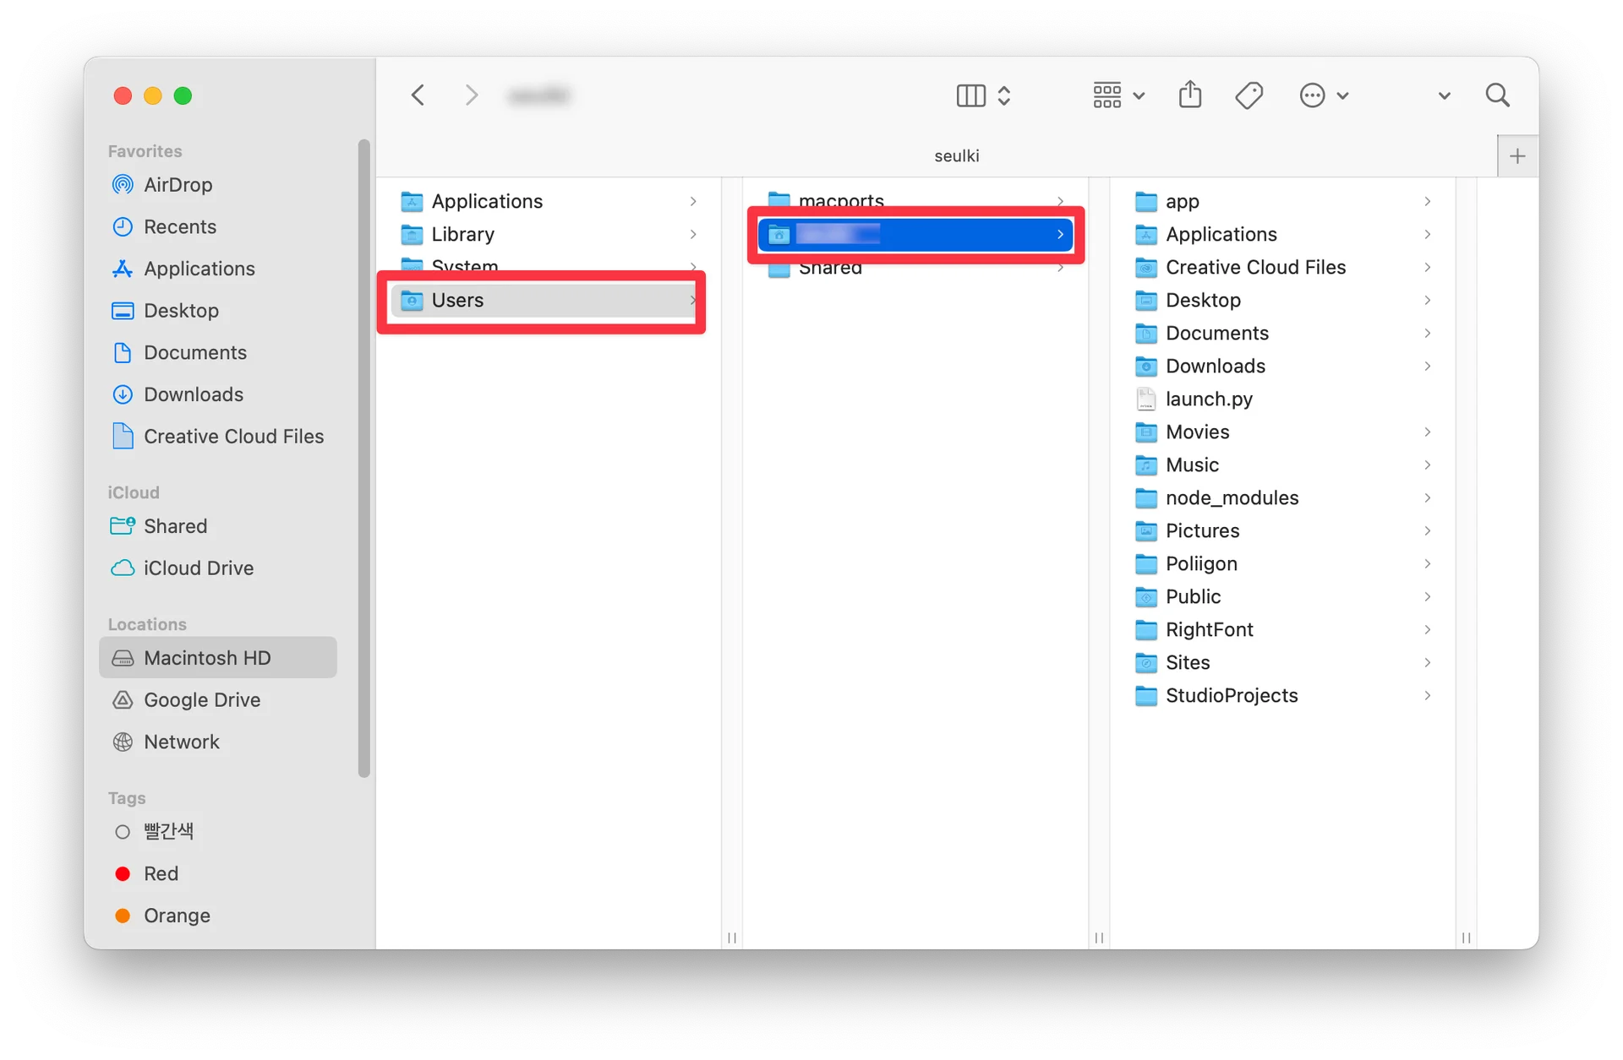Go back with the left arrow
Viewport: 1623px width, 1060px height.
tap(418, 95)
